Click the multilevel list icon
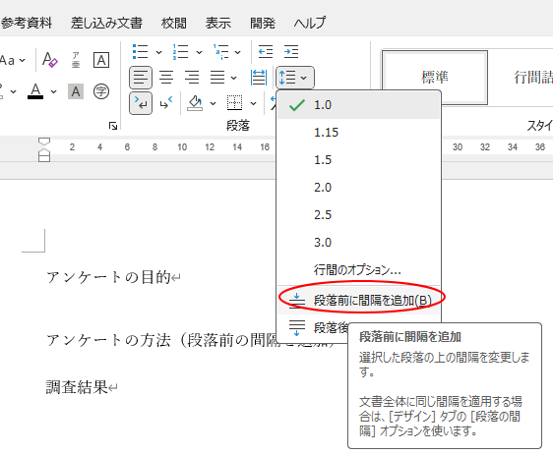The width and height of the screenshot is (553, 455). [221, 52]
